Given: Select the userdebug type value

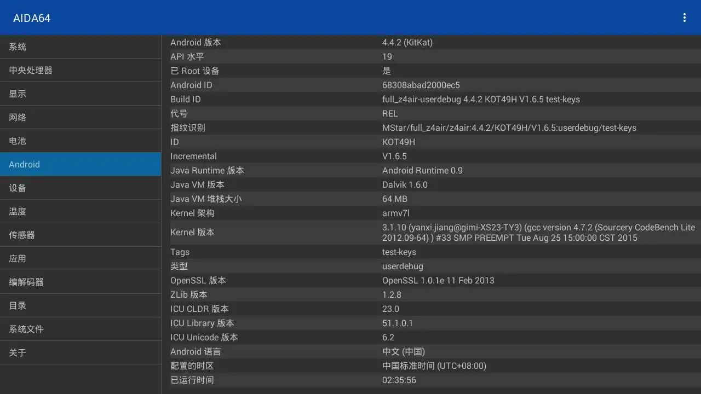Looking at the screenshot, I should [403, 266].
